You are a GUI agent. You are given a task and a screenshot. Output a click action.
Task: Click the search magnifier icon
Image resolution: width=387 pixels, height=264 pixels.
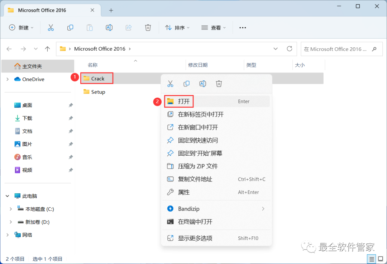374,49
